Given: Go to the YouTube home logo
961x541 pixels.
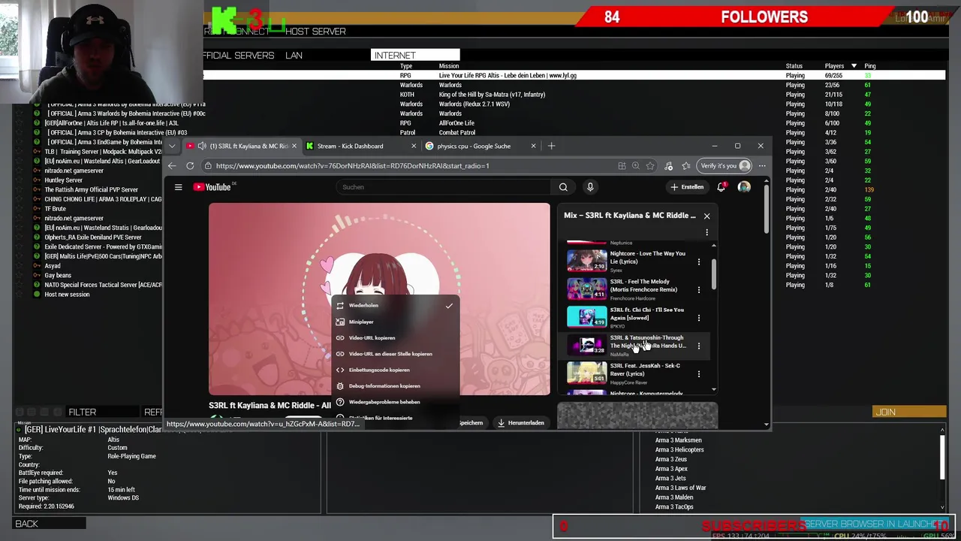Looking at the screenshot, I should [213, 187].
